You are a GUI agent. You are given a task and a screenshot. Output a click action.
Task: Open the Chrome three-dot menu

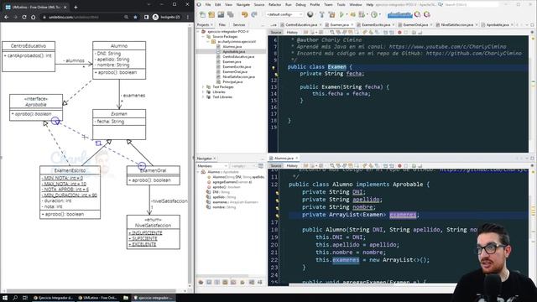(x=188, y=17)
